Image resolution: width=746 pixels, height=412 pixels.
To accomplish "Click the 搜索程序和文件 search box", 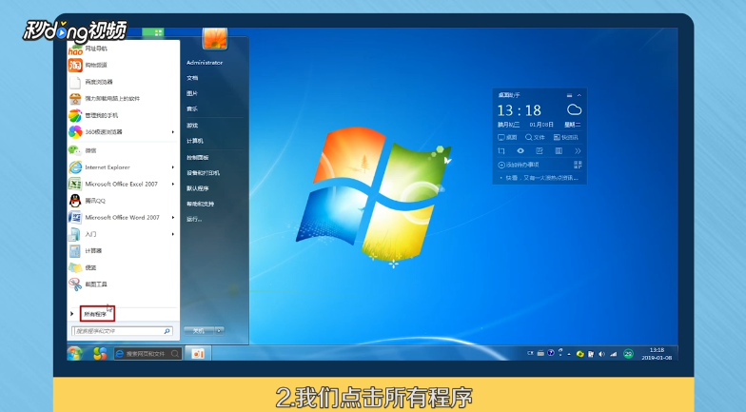I will pyautogui.click(x=122, y=331).
